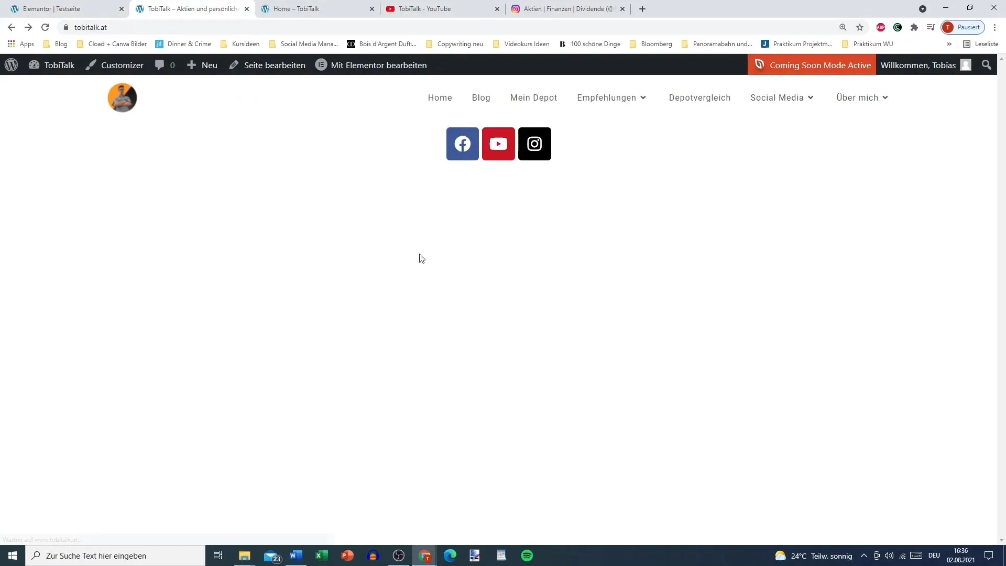Image resolution: width=1006 pixels, height=566 pixels.
Task: Open Spotify from the taskbar
Action: (527, 556)
